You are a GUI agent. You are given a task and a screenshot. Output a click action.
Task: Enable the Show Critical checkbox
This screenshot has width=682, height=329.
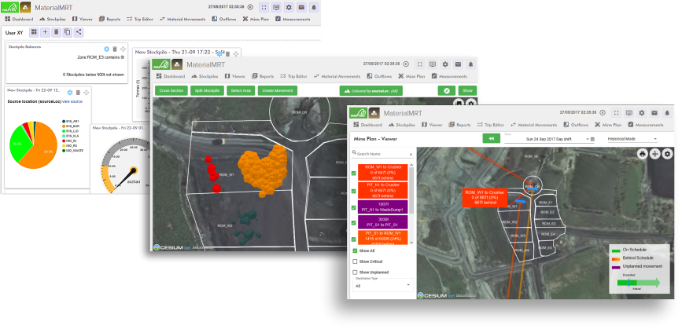(x=355, y=261)
